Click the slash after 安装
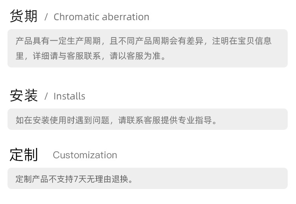This screenshot has width=296, height=204. pos(46,96)
